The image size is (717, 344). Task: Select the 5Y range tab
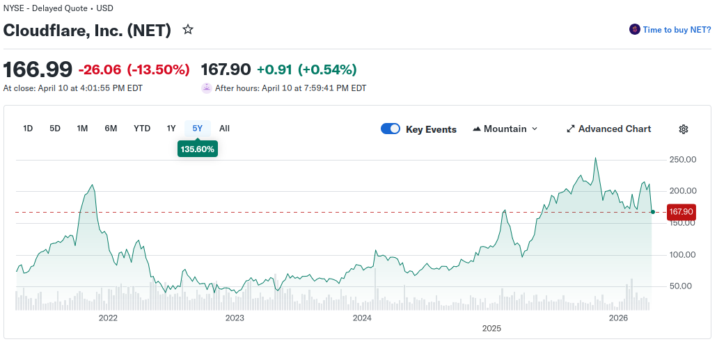tap(198, 129)
